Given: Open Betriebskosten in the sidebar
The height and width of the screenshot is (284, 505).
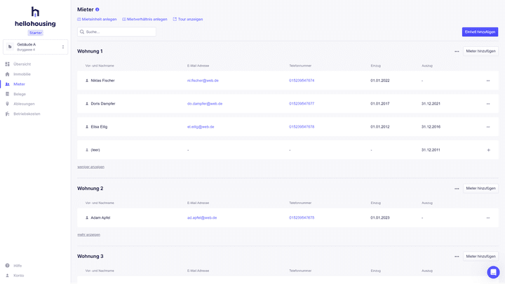Looking at the screenshot, I should 27,114.
